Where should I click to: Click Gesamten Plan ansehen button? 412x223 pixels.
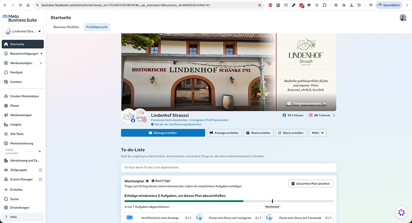tap(311, 184)
